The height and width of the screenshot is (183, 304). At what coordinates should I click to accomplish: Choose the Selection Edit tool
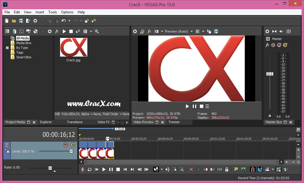pyautogui.click(x=174, y=169)
